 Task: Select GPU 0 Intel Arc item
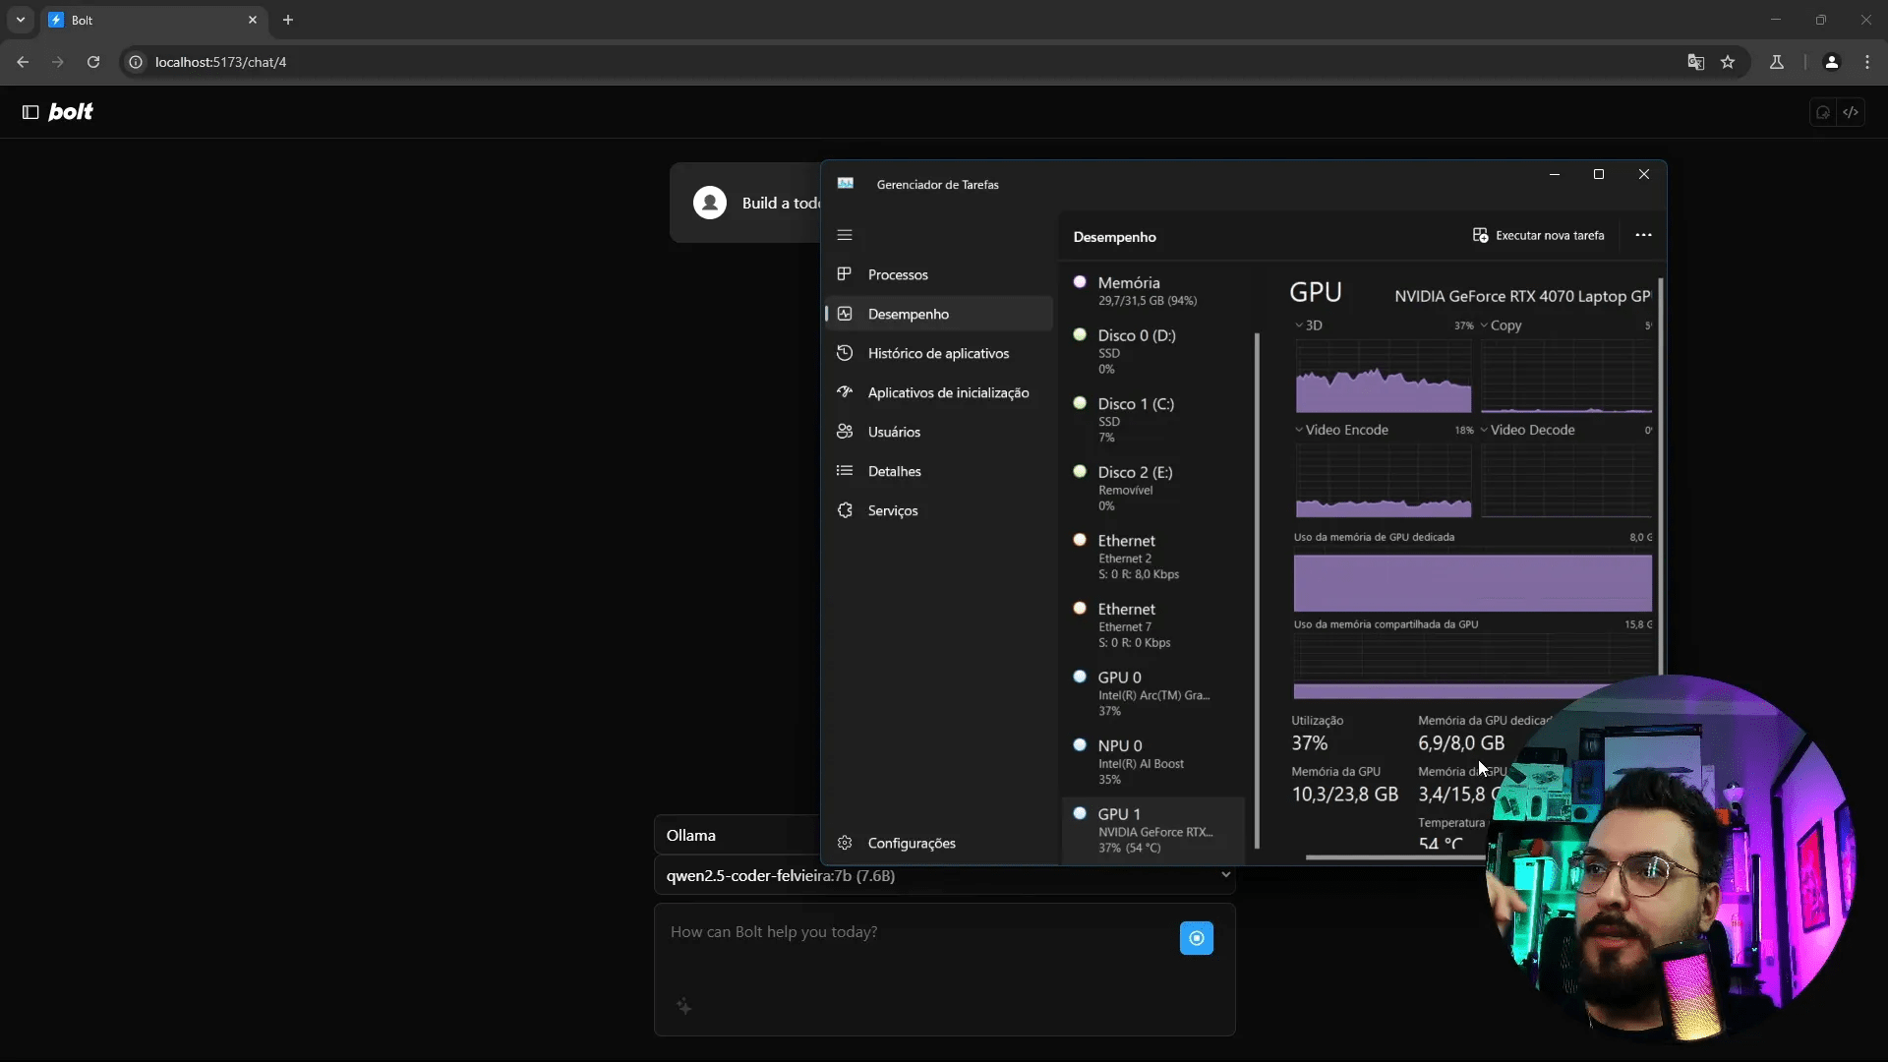1153,693
